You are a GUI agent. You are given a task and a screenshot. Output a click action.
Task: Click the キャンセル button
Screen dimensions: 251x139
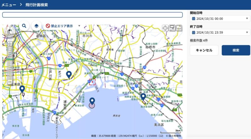pyautogui.click(x=204, y=50)
